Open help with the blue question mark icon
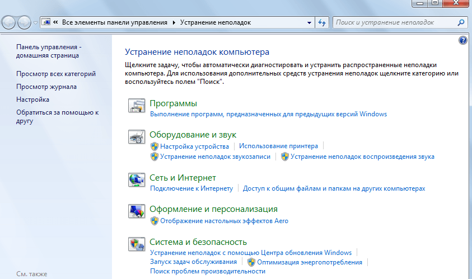This screenshot has width=472, height=279. [462, 40]
